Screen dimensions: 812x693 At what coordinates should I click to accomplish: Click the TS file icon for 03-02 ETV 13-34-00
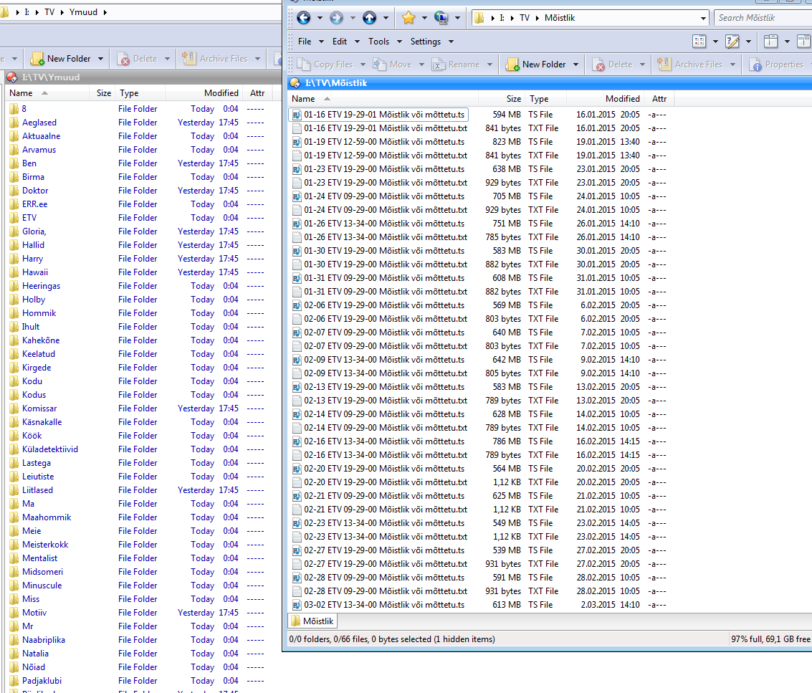point(297,605)
